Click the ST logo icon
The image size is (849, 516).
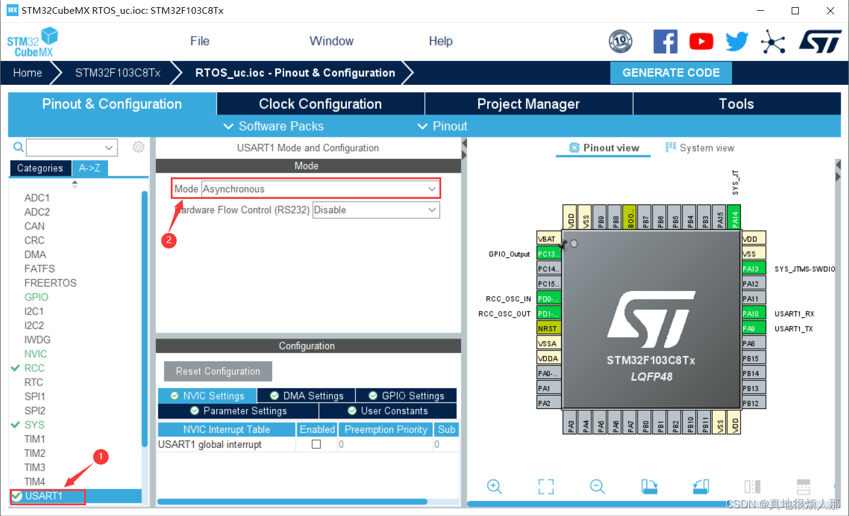click(x=820, y=41)
